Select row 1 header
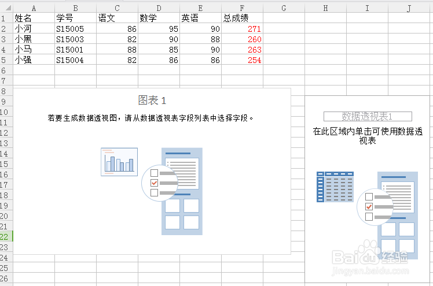Image resolution: width=433 pixels, height=286 pixels. (x=6, y=18)
